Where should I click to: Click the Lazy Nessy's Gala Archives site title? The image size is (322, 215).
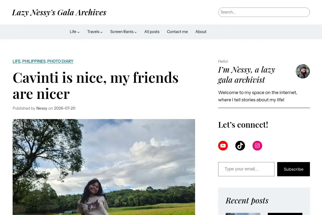coord(59,12)
